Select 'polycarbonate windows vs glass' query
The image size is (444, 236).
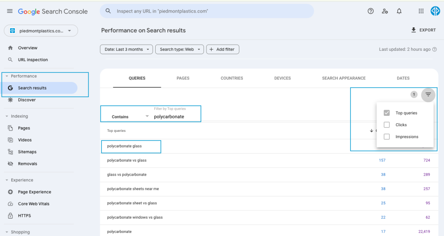(135, 217)
